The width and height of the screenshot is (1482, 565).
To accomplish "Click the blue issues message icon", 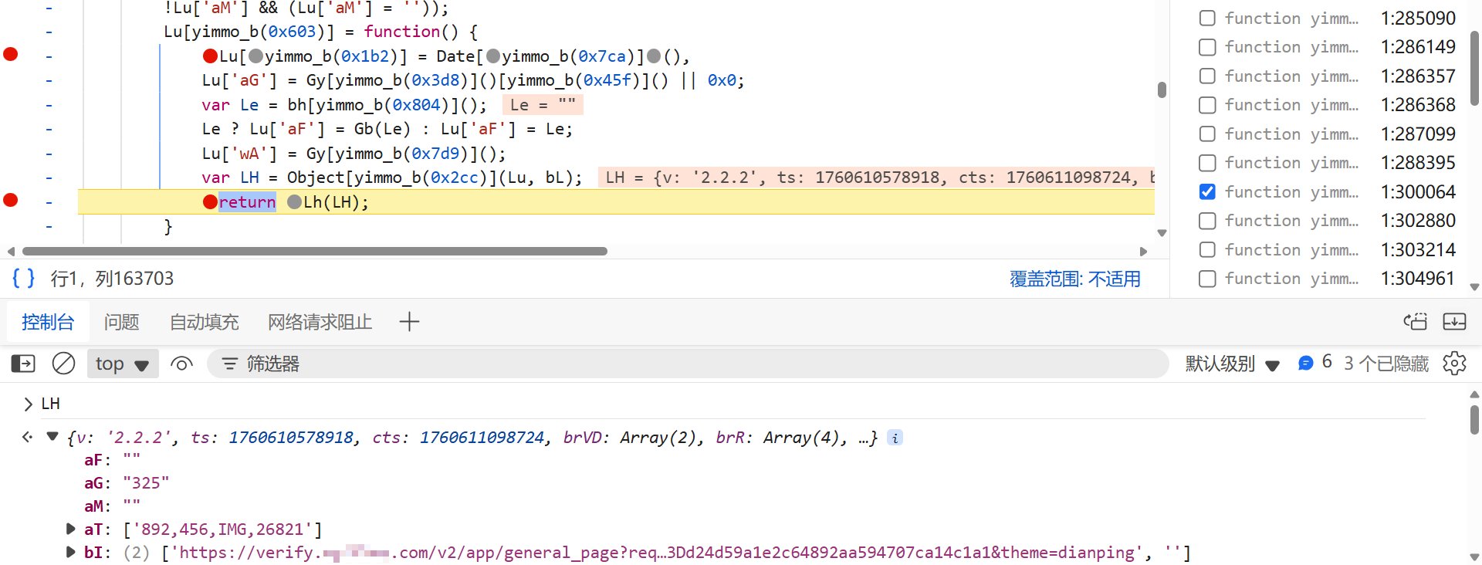I will point(1305,363).
